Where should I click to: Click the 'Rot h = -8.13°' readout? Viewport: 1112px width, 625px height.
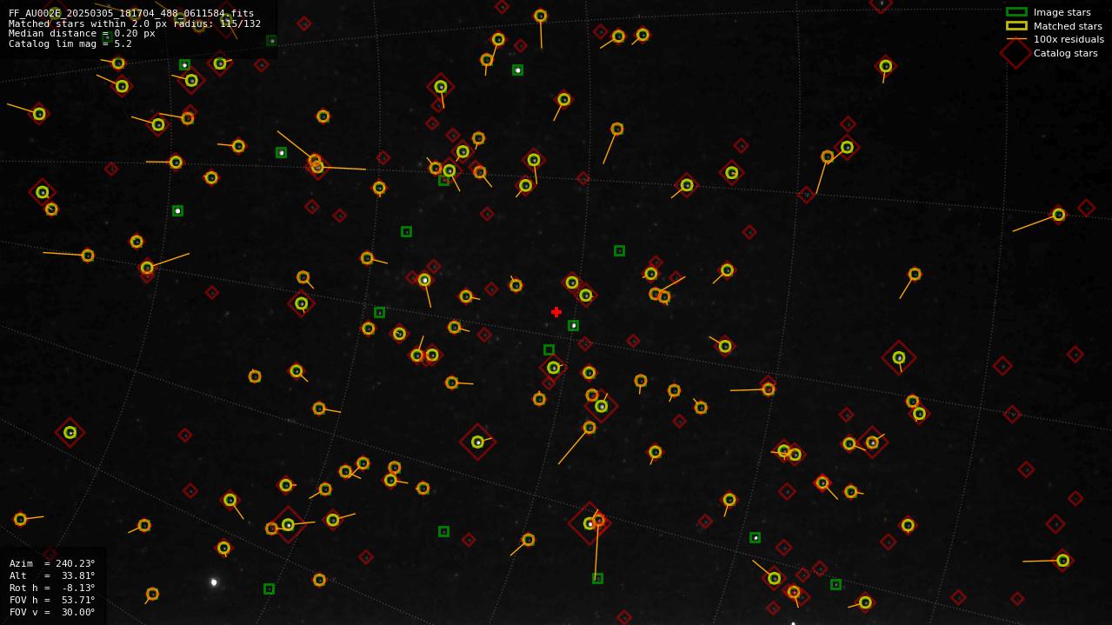click(52, 588)
